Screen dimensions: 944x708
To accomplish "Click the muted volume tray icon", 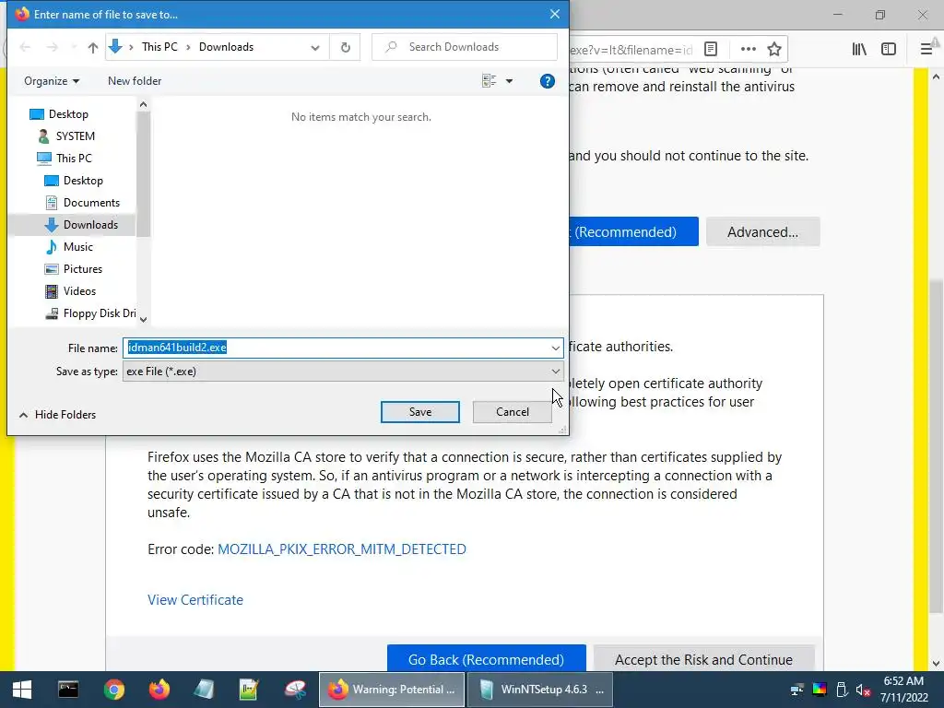I will pos(863,690).
